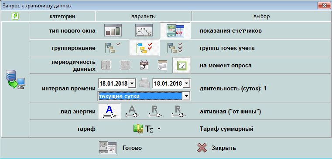
Task: Click the 'активная ("от шины")' label
Action: click(230, 111)
